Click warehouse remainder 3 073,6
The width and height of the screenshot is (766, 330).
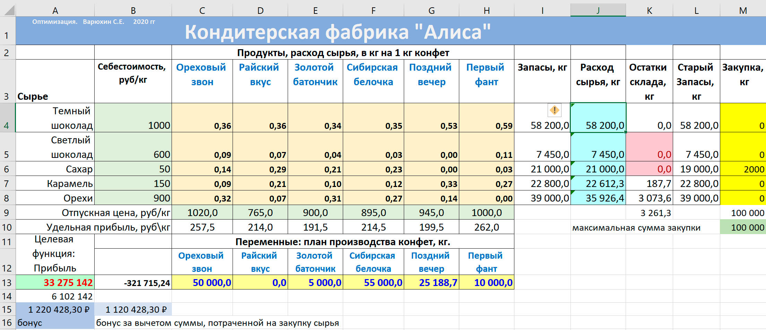pos(649,198)
